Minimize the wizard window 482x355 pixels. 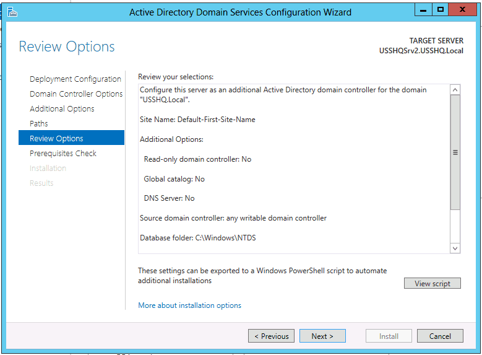423,10
